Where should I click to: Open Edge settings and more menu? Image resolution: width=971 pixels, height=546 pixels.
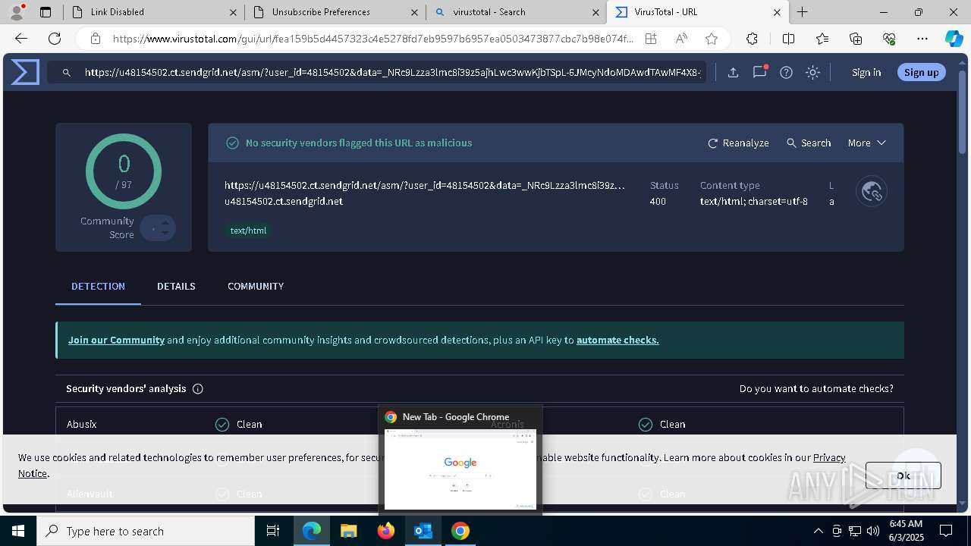(922, 39)
